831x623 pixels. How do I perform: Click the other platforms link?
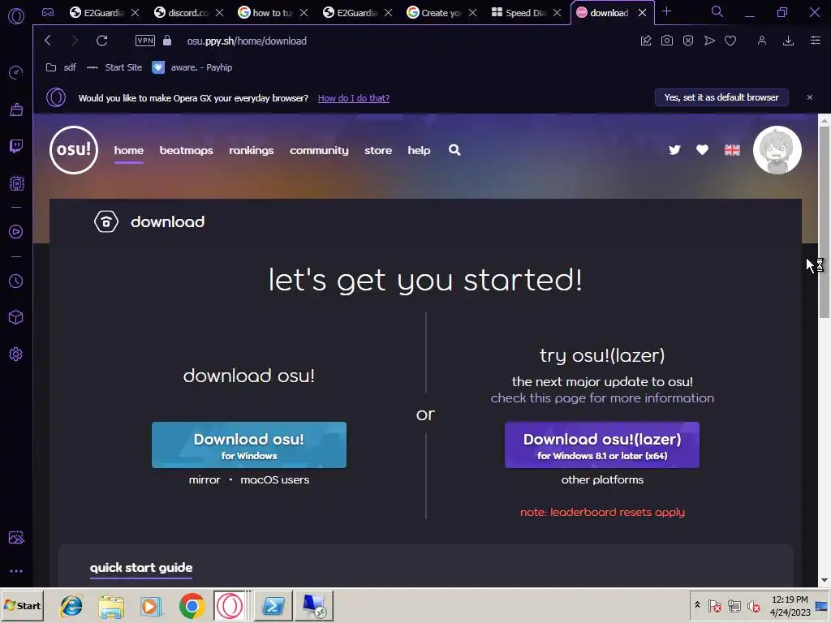click(602, 480)
